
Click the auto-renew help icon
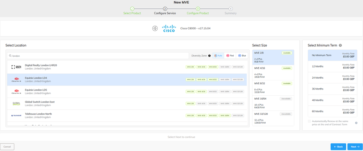pos(356,123)
